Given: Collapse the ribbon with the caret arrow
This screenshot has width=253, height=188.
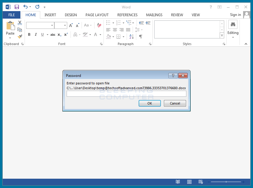Looking at the screenshot, I should click(x=246, y=44).
